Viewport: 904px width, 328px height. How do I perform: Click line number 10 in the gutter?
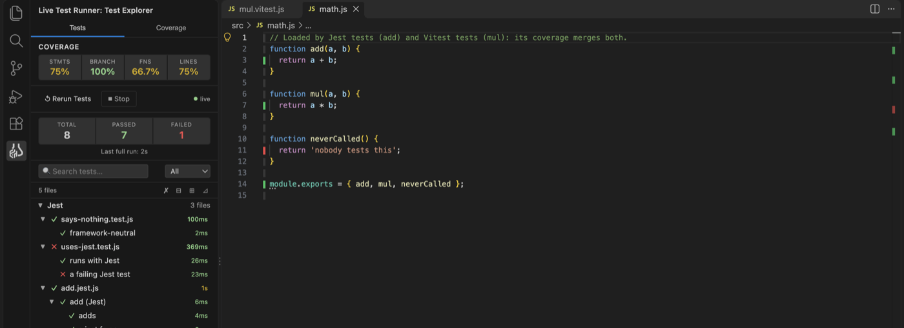(x=242, y=139)
